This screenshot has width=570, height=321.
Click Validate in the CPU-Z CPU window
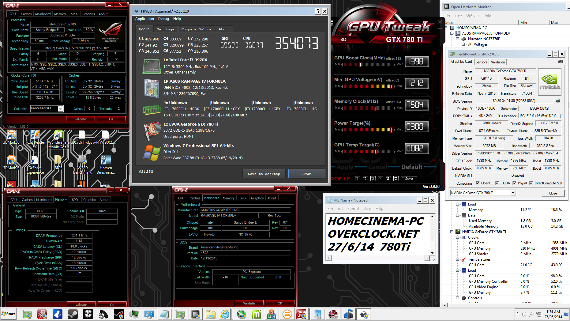80,119
